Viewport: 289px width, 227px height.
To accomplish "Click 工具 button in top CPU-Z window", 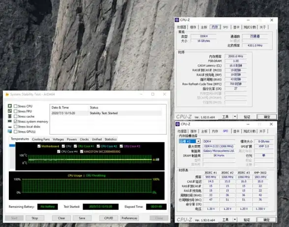I will point(225,117).
